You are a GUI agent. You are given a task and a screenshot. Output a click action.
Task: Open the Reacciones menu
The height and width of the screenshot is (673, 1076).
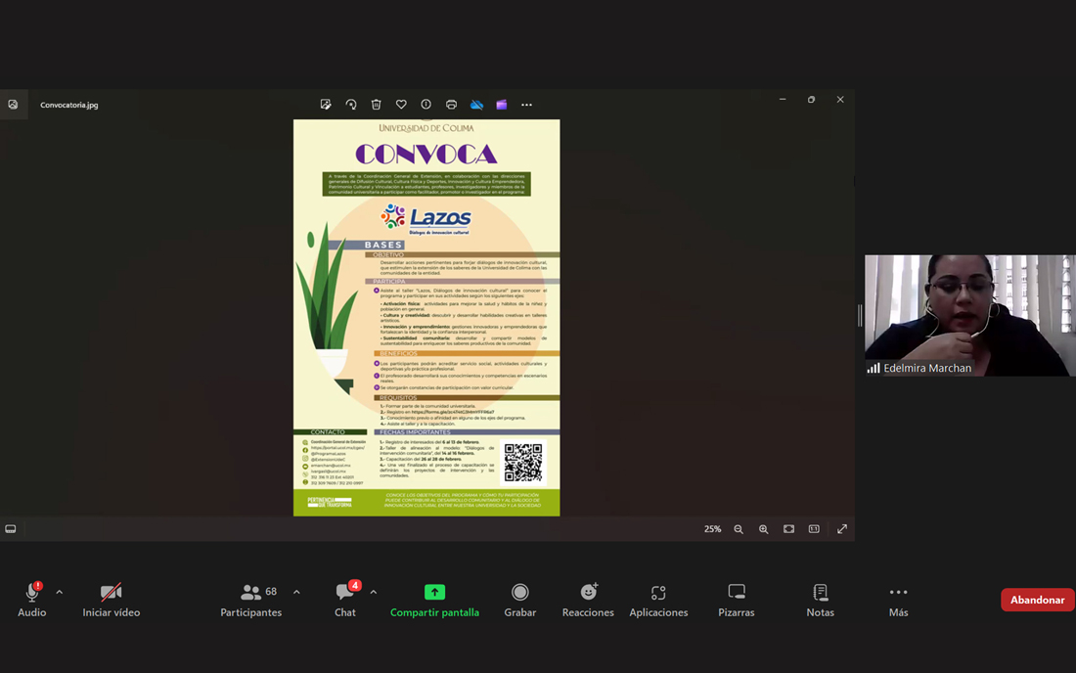[588, 599]
